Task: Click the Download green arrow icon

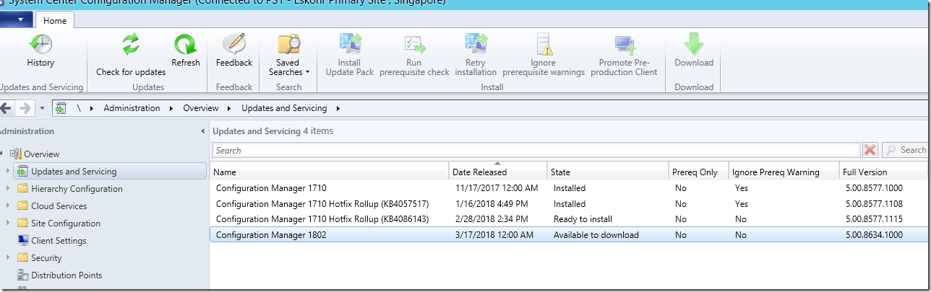Action: point(694,45)
